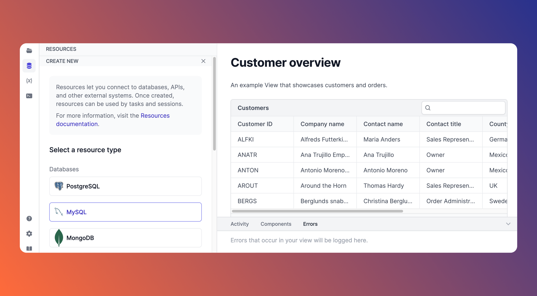Viewport: 537px width, 296px height.
Task: Click the Customers table horizontal scrollbar
Action: click(317, 211)
